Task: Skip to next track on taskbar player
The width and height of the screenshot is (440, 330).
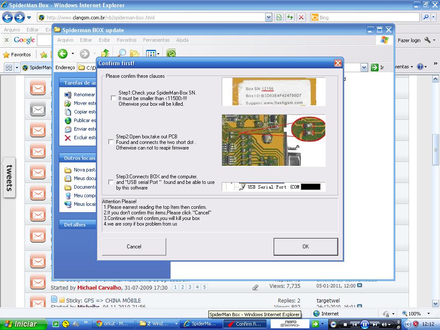Action: 375,325
